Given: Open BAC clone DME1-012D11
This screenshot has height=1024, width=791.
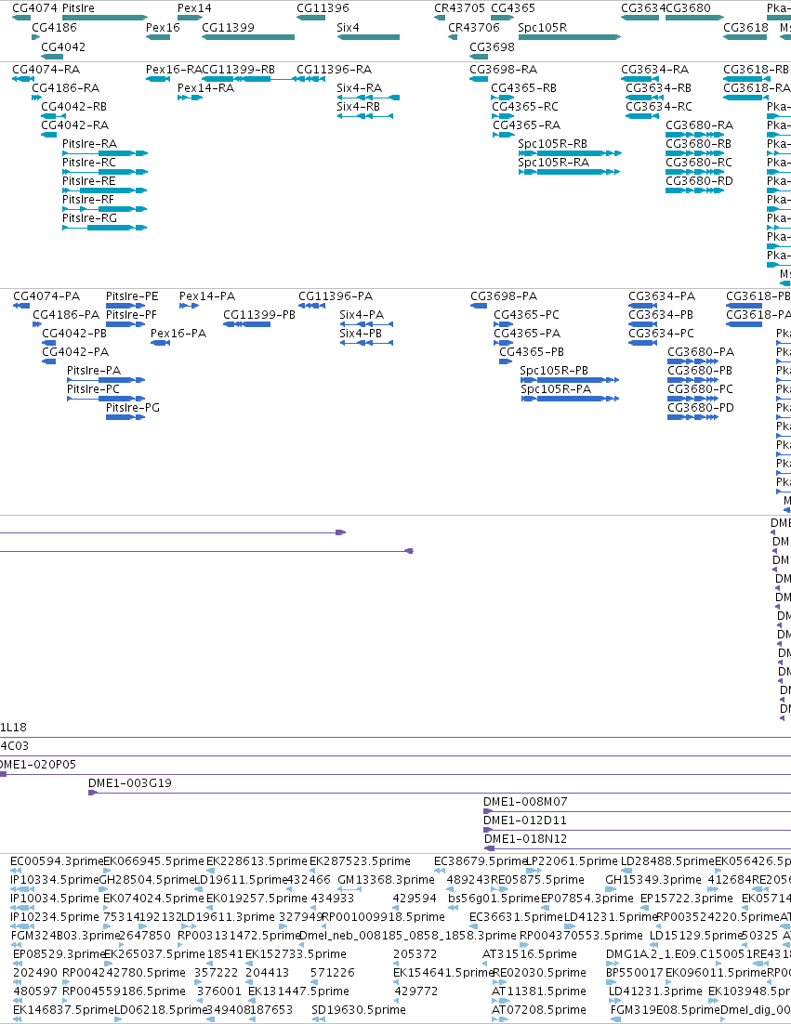Looking at the screenshot, I should click(525, 821).
